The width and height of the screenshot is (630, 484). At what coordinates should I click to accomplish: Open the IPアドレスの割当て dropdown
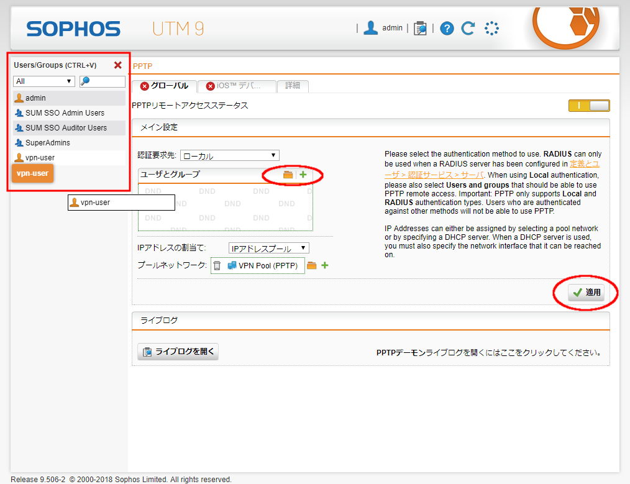pos(268,249)
